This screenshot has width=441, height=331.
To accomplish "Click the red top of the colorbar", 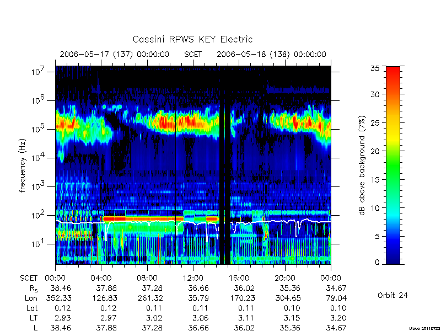I will [393, 72].
